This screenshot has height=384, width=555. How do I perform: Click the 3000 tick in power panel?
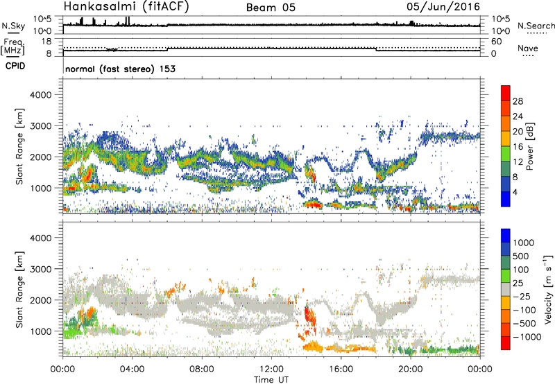40,126
